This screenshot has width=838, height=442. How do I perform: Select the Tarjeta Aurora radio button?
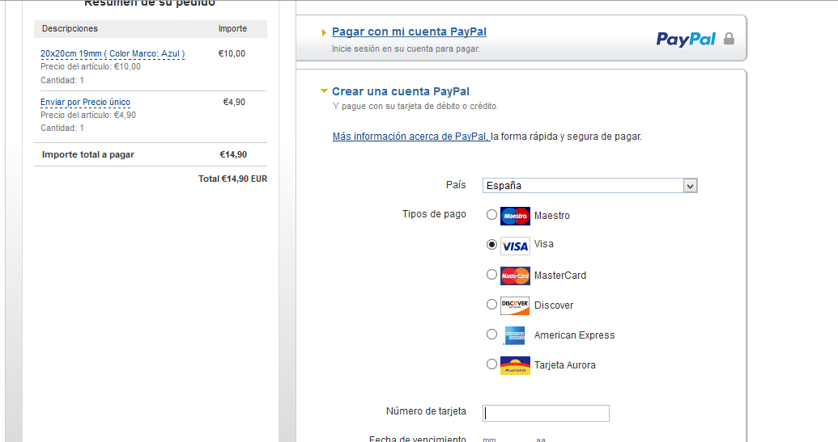(491, 364)
